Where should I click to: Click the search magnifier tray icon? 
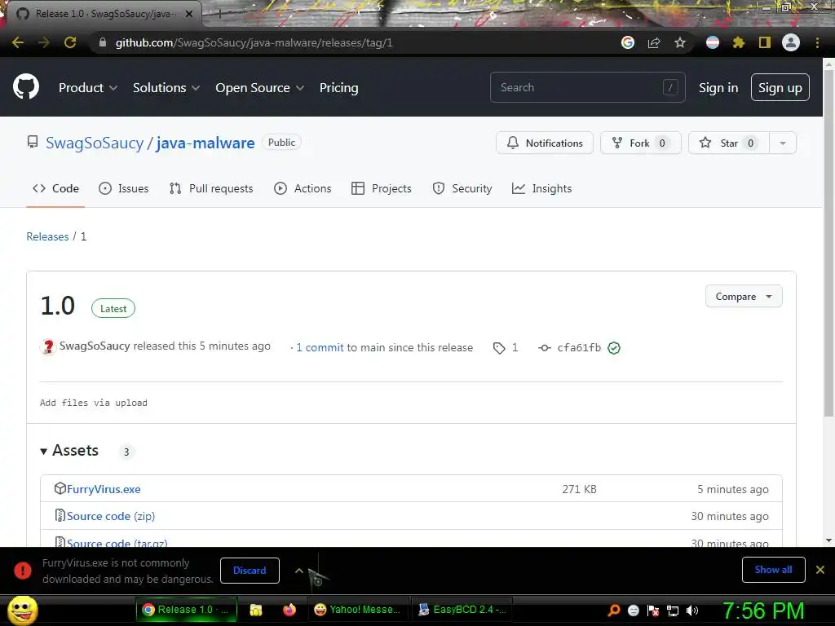click(x=613, y=611)
